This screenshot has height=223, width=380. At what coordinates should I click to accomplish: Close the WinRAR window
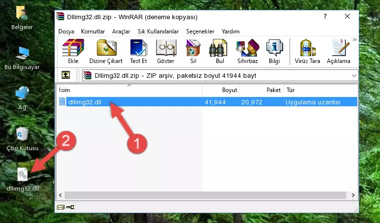point(347,16)
